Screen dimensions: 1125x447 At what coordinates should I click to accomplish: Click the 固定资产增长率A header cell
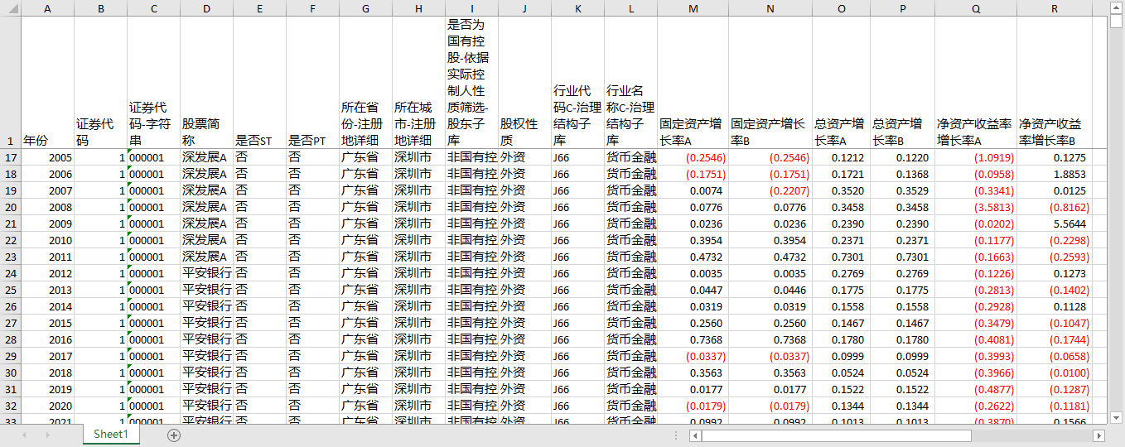(693, 83)
